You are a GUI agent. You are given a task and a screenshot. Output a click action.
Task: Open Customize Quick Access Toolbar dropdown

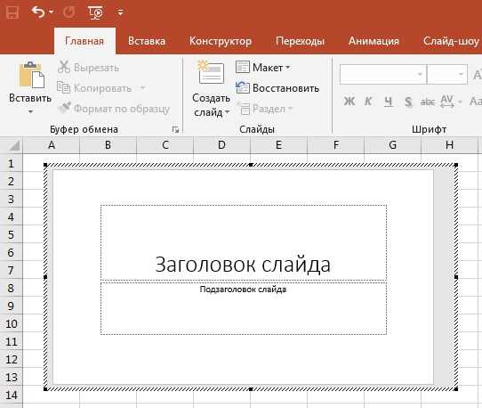tap(121, 12)
